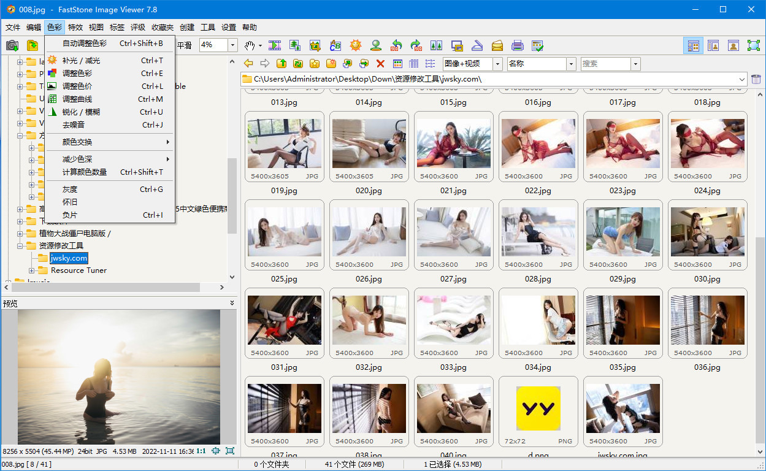This screenshot has width=766, height=471.
Task: Select the rotate right 90 degrees tool
Action: click(416, 45)
